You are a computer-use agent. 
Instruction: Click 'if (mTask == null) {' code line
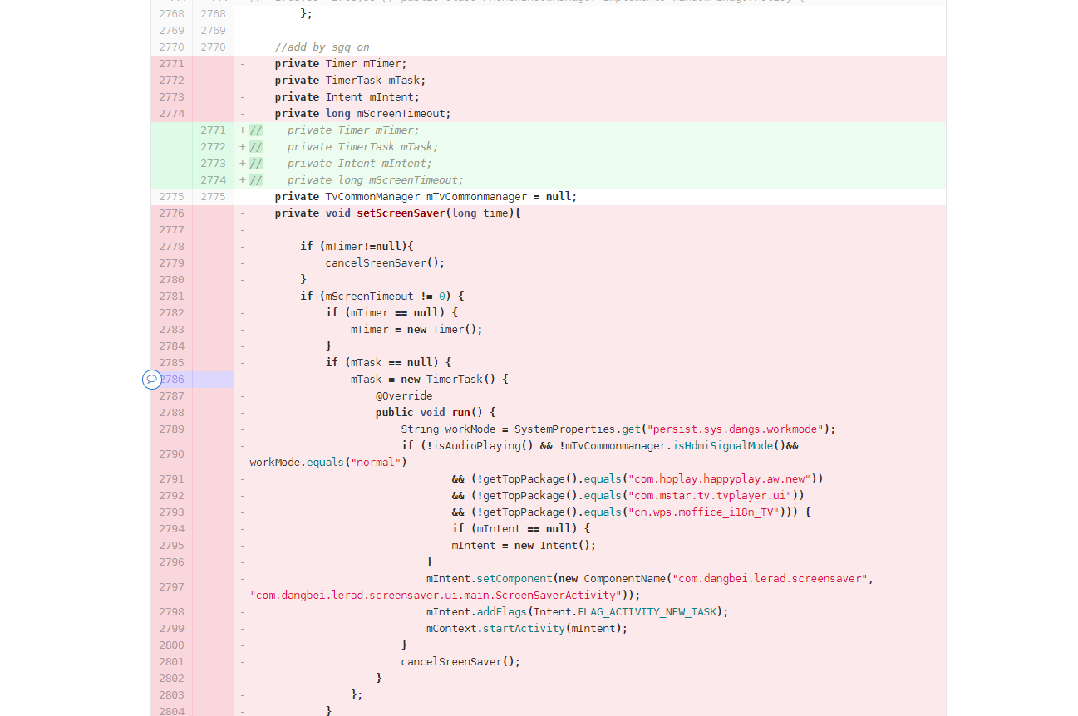[388, 363]
